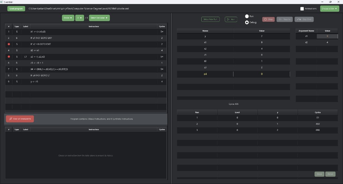The height and width of the screenshot is (184, 343).
Task: Select instruction z2 <- x1
Action: 86,51
